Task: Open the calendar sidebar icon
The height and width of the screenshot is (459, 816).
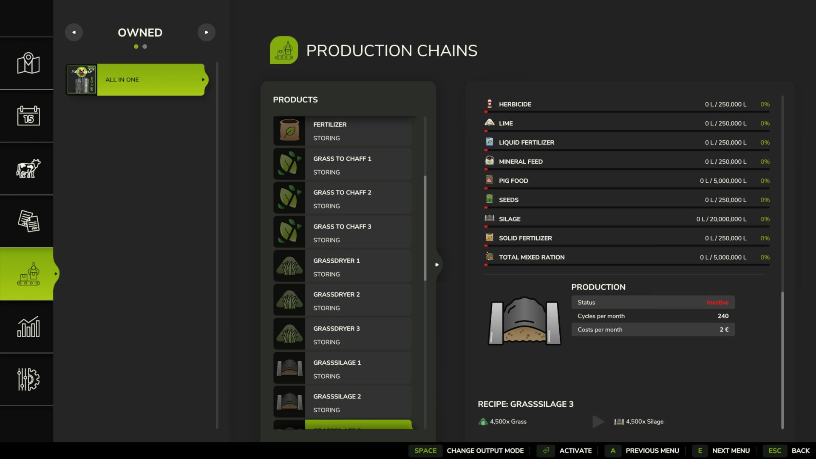Action: 28,116
